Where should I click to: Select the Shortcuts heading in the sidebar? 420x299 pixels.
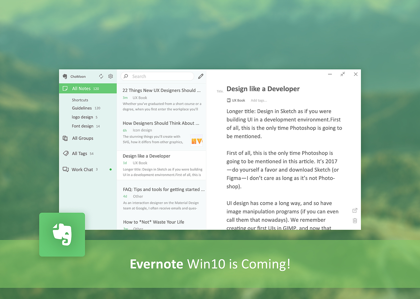coord(80,100)
